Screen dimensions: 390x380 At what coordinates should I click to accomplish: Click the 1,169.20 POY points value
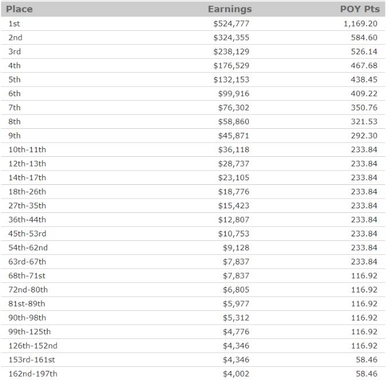pyautogui.click(x=360, y=23)
